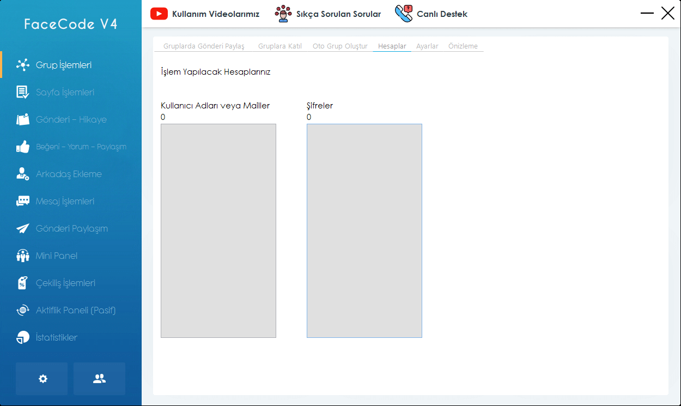Click the İşlem Yapılacak Hesaplarınız heading
The width and height of the screenshot is (681, 406).
click(x=216, y=72)
